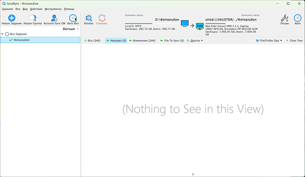The width and height of the screenshot is (305, 177).
Task: Select the Фотоальбом job in list
Action: (21, 40)
